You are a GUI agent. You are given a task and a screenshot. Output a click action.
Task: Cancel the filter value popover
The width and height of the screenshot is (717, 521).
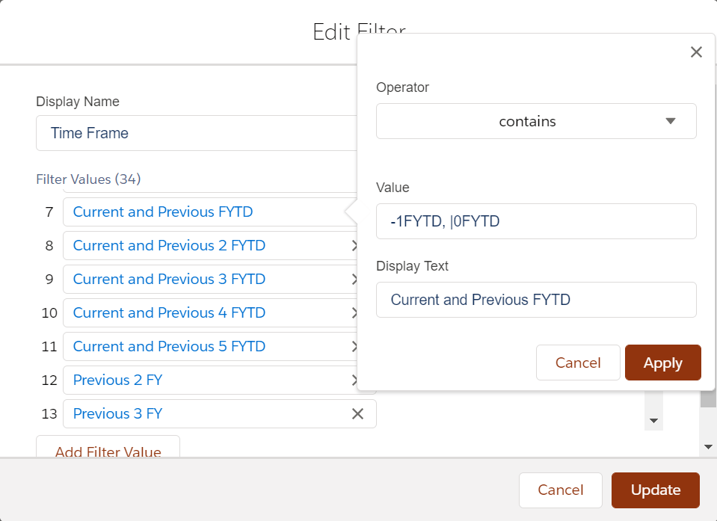(x=577, y=363)
